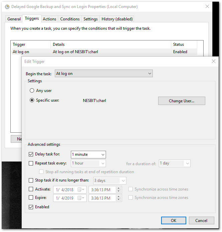Confirm with the OK button
This screenshot has height=232, width=222.
pyautogui.click(x=174, y=220)
